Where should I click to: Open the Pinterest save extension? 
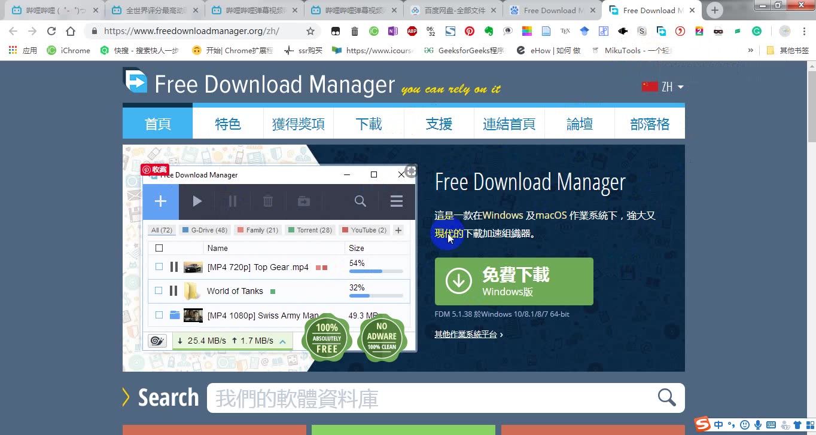pyautogui.click(x=469, y=31)
